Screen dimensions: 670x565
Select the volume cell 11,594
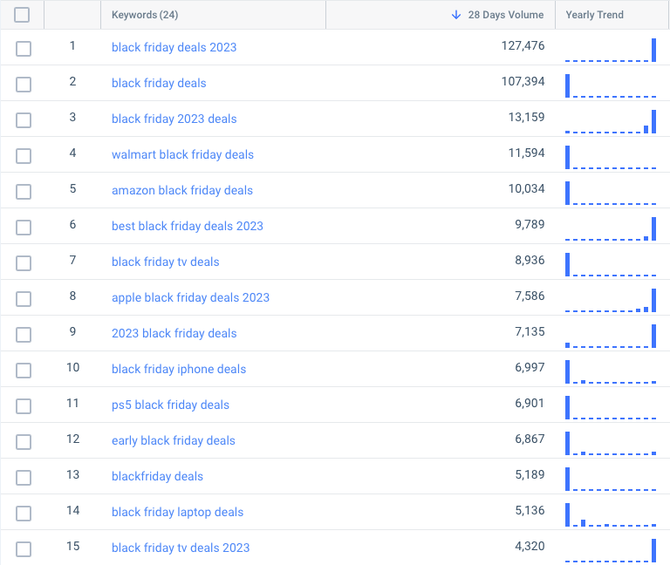526,153
